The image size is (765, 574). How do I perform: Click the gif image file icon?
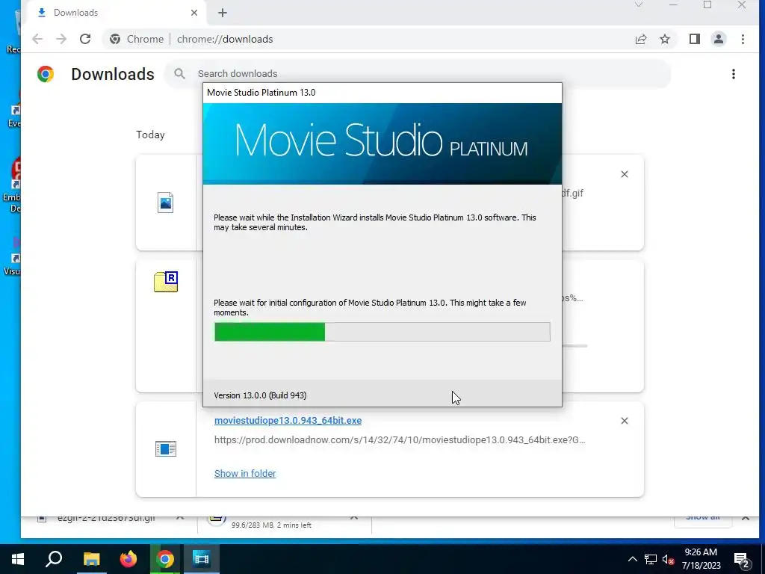(x=165, y=203)
